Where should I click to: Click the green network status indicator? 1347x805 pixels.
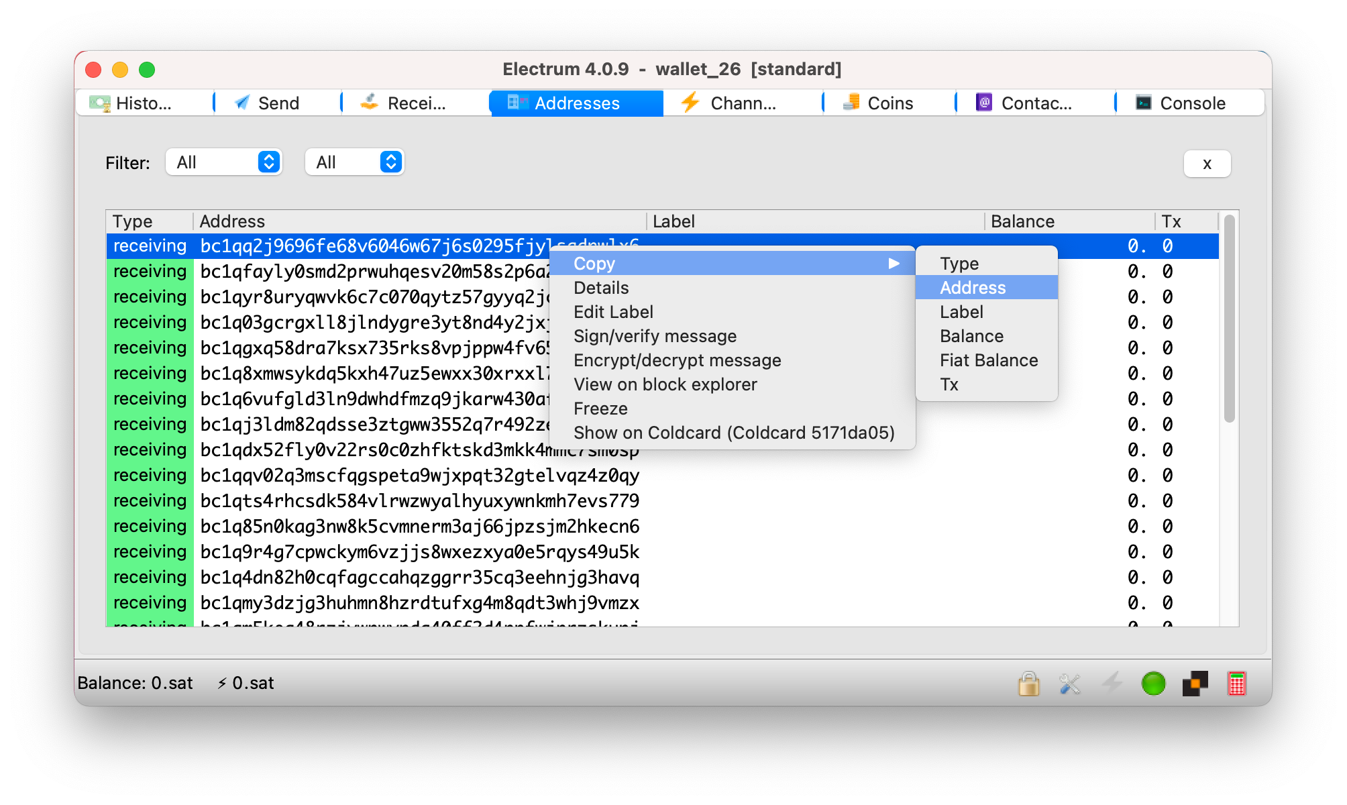(1154, 684)
